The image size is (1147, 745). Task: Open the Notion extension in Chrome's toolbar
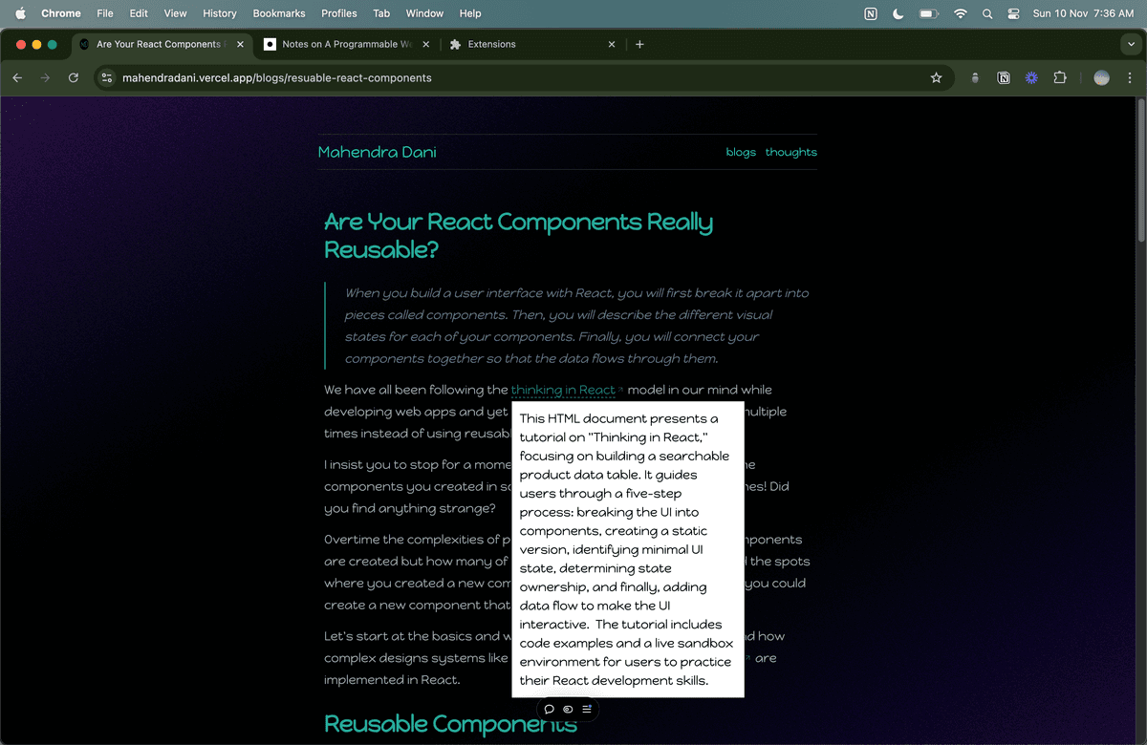click(x=1003, y=78)
